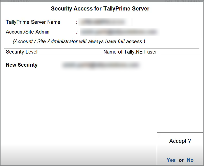Click the Tally.NET user field beside New Security

(100, 65)
